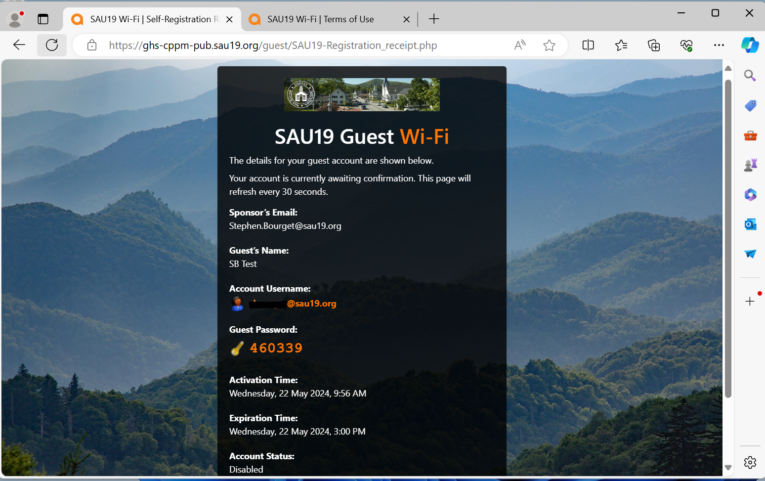Open Browser essentials heart icon
Viewport: 765px width, 481px height.
[686, 45]
